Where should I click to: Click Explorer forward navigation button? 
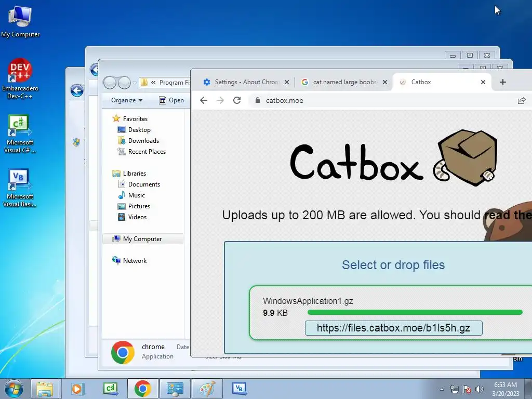tap(124, 83)
